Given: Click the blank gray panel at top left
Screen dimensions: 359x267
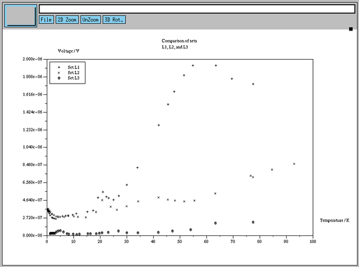Looking at the screenshot, I should click(x=20, y=15).
